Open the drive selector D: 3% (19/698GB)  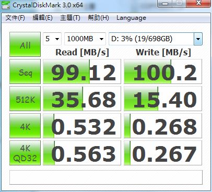point(156,39)
